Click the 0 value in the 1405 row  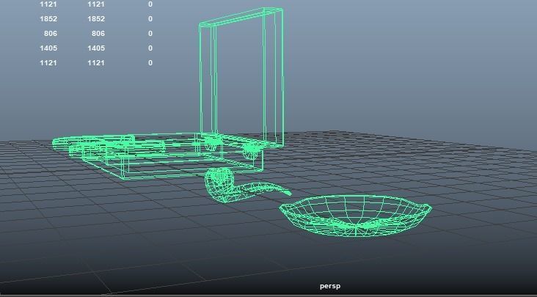click(150, 48)
